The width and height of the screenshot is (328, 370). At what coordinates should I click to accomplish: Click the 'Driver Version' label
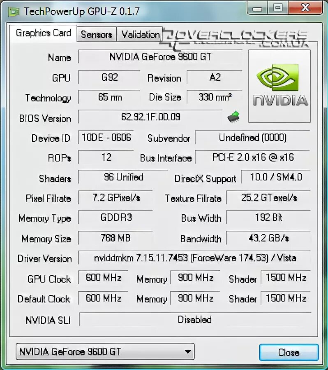click(44, 259)
